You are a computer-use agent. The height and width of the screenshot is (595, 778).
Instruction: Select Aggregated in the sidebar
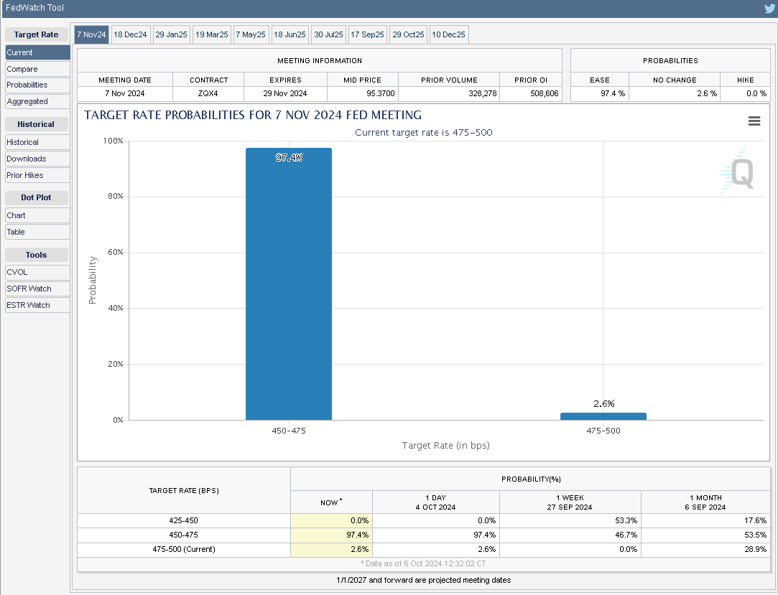pyautogui.click(x=37, y=101)
